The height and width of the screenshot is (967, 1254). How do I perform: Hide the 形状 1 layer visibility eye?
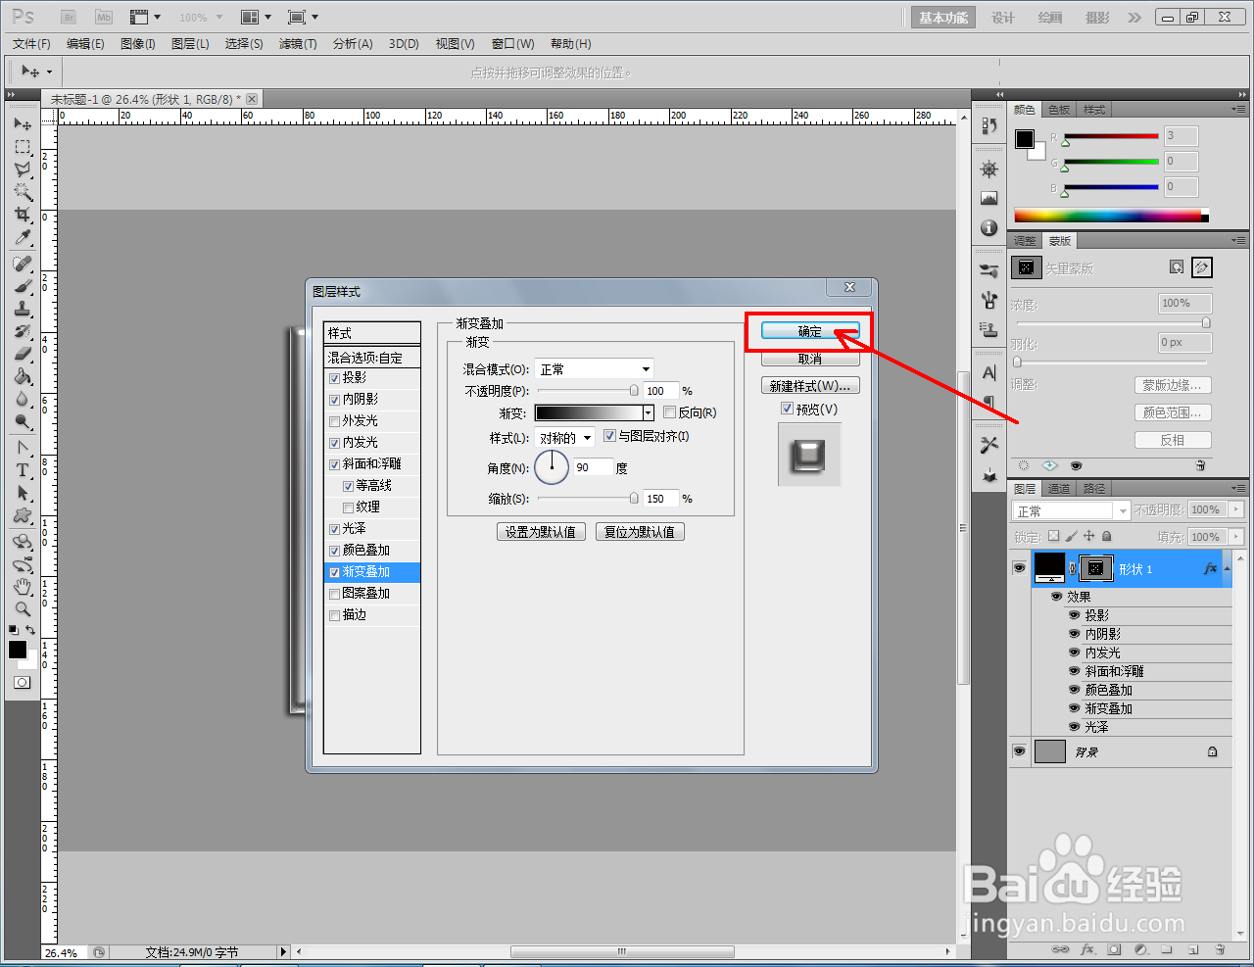1019,568
